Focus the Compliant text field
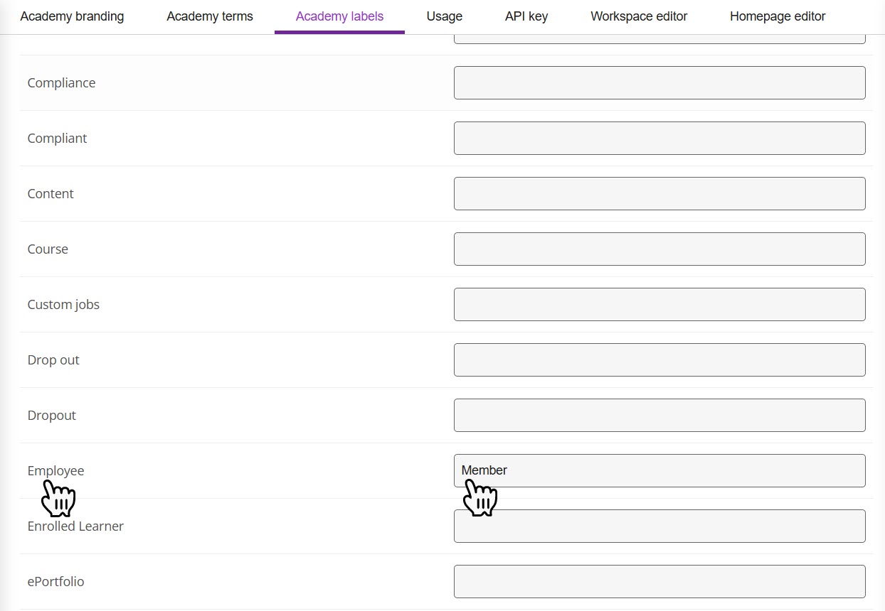This screenshot has height=611, width=885. tap(659, 139)
